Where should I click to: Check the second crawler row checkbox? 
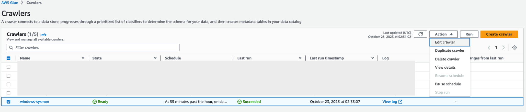(8, 76)
